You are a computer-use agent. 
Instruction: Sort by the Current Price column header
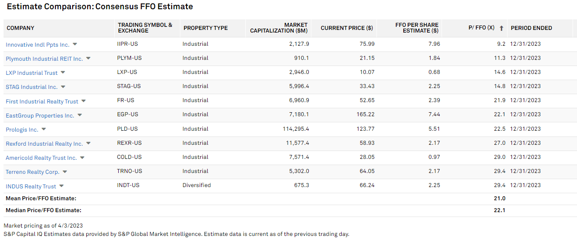pyautogui.click(x=347, y=28)
